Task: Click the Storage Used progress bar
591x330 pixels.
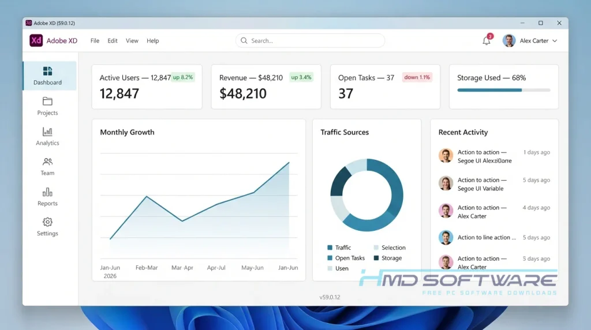Action: pos(504,90)
